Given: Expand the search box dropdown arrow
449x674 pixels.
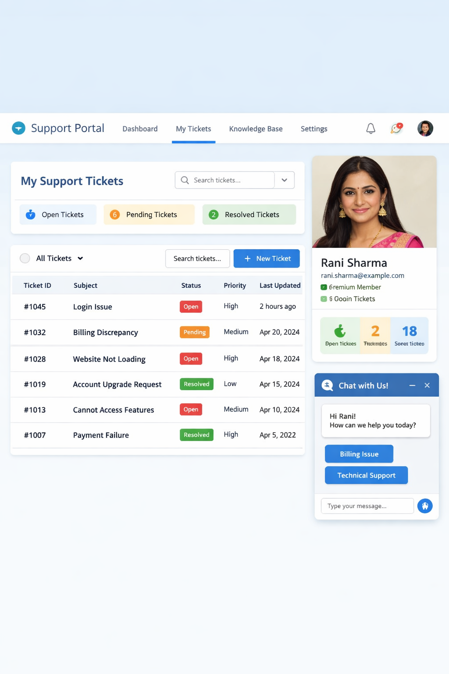Looking at the screenshot, I should [285, 180].
